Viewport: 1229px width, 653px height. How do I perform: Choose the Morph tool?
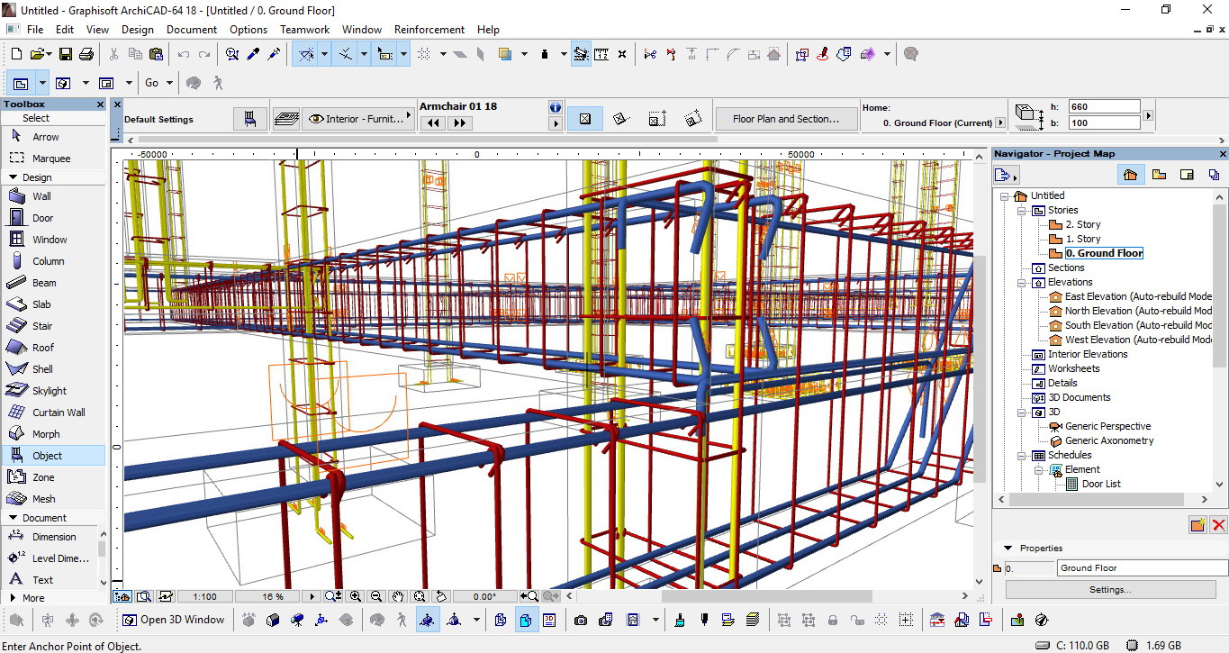pos(53,434)
